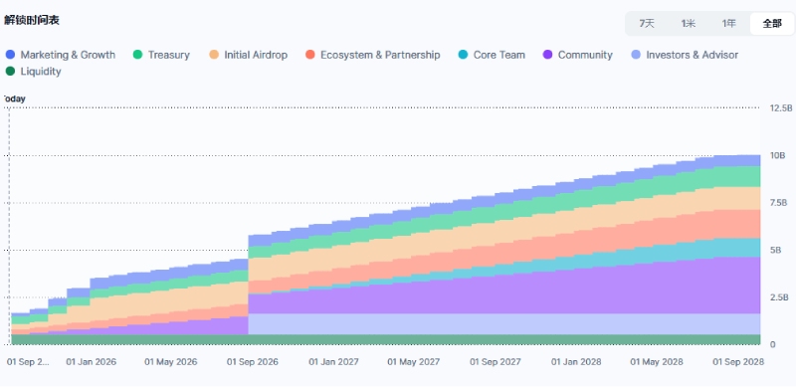The height and width of the screenshot is (387, 796).
Task: Click the Core Team legend dot
Action: pyautogui.click(x=463, y=55)
